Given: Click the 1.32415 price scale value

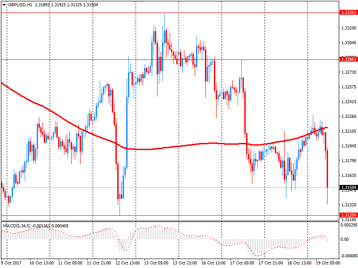Looking at the screenshot, I should point(349,102).
